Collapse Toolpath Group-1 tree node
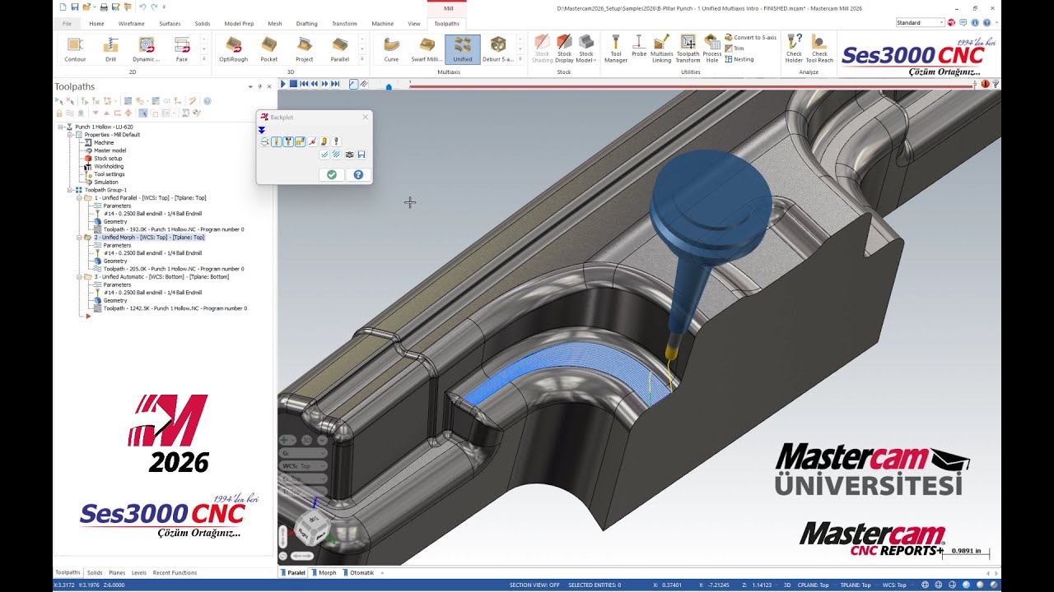1054x592 pixels. (72, 190)
